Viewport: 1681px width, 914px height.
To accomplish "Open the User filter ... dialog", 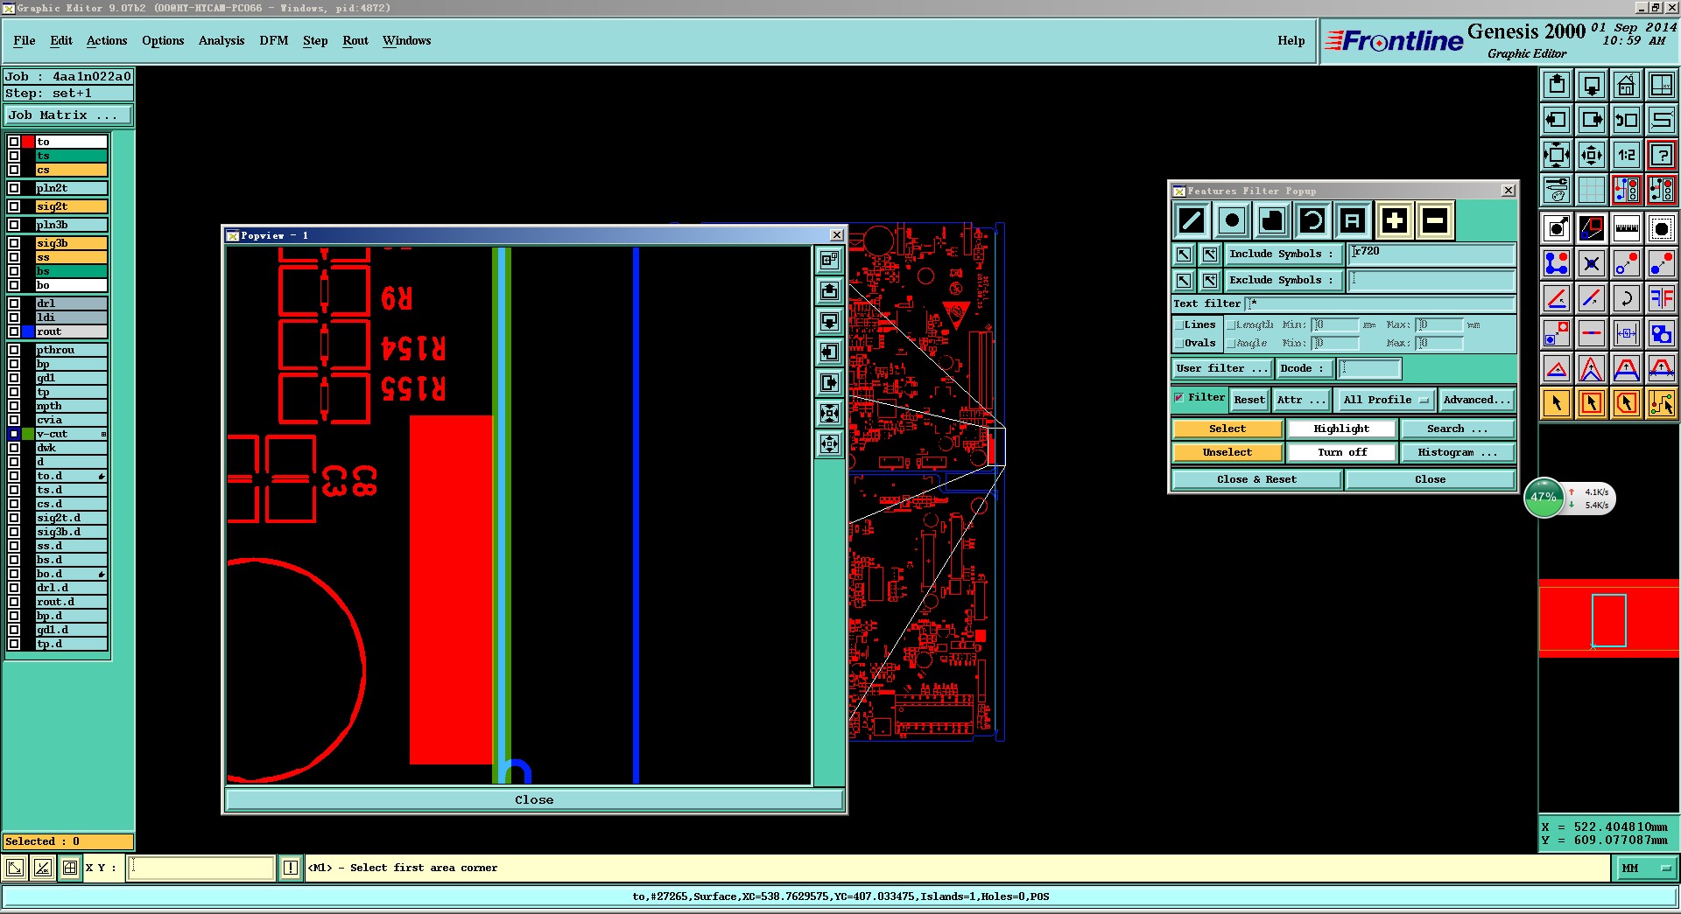I will click(1222, 368).
